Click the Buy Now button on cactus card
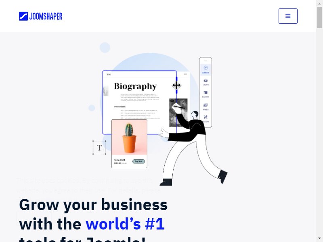This screenshot has width=323, height=242. tap(138, 161)
